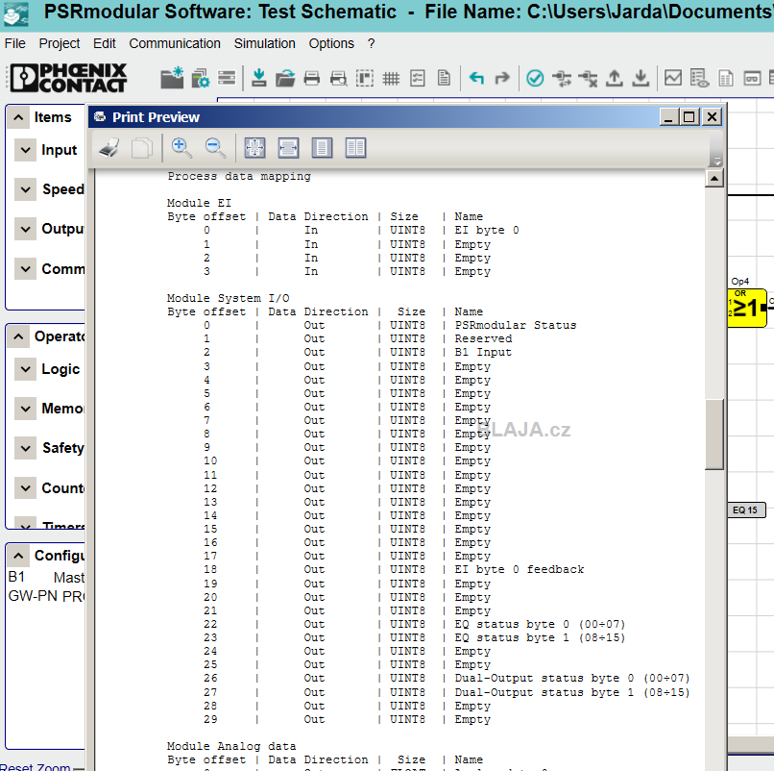The width and height of the screenshot is (774, 771).
Task: Connect to the module
Action: [562, 78]
